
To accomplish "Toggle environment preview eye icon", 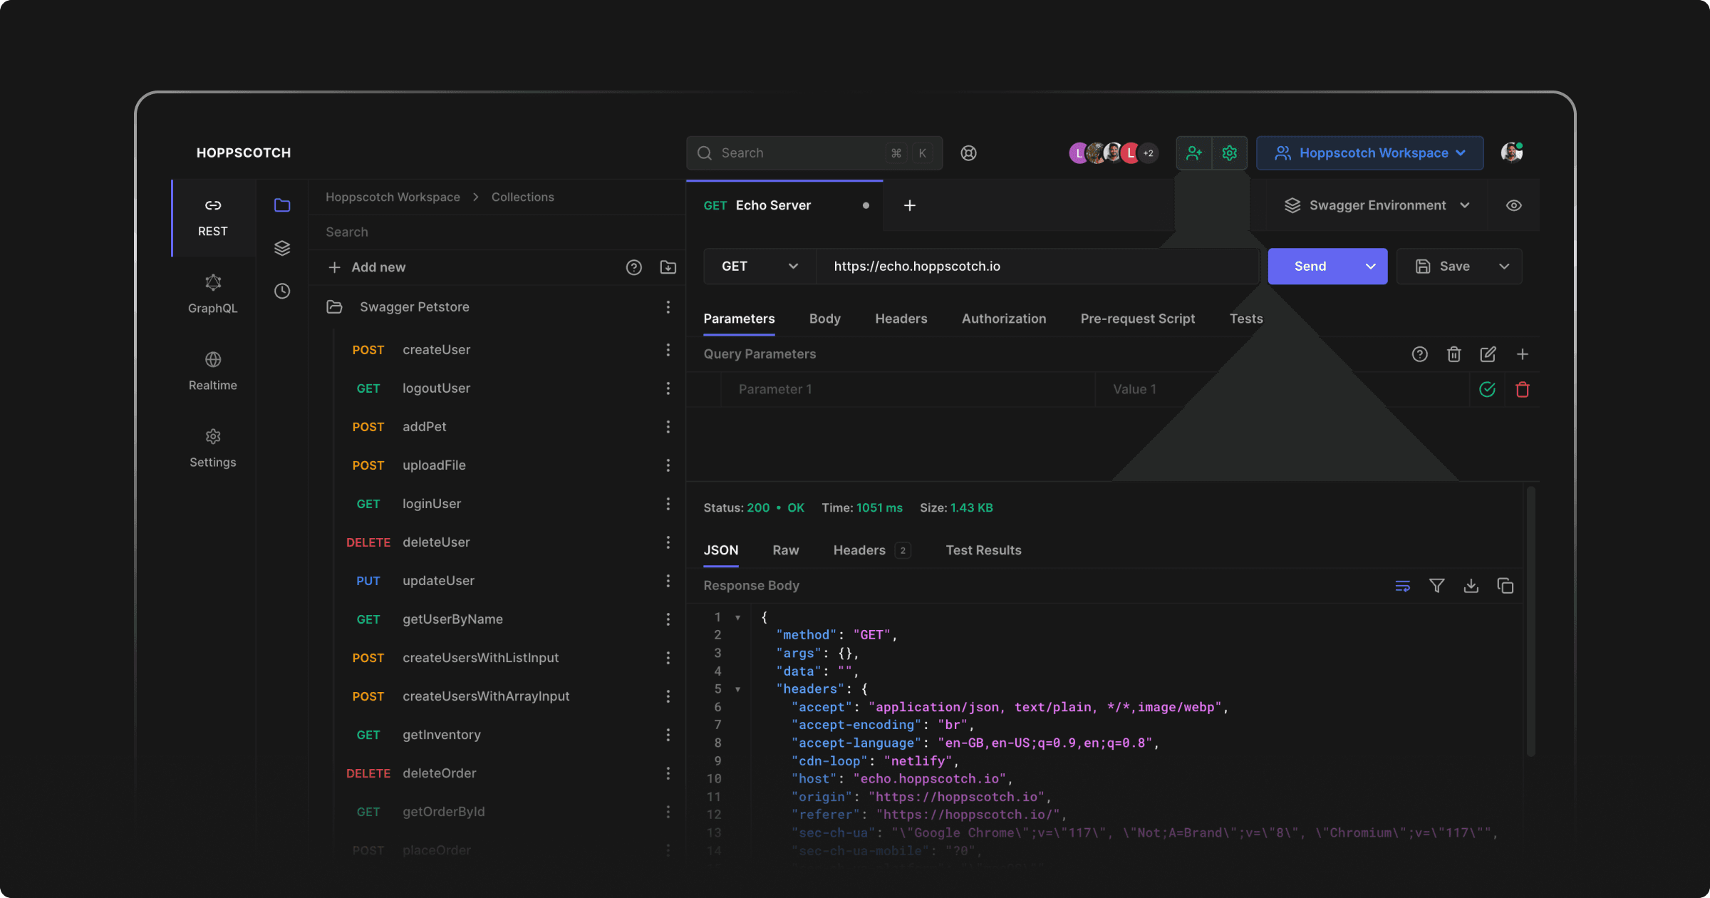I will [1514, 205].
